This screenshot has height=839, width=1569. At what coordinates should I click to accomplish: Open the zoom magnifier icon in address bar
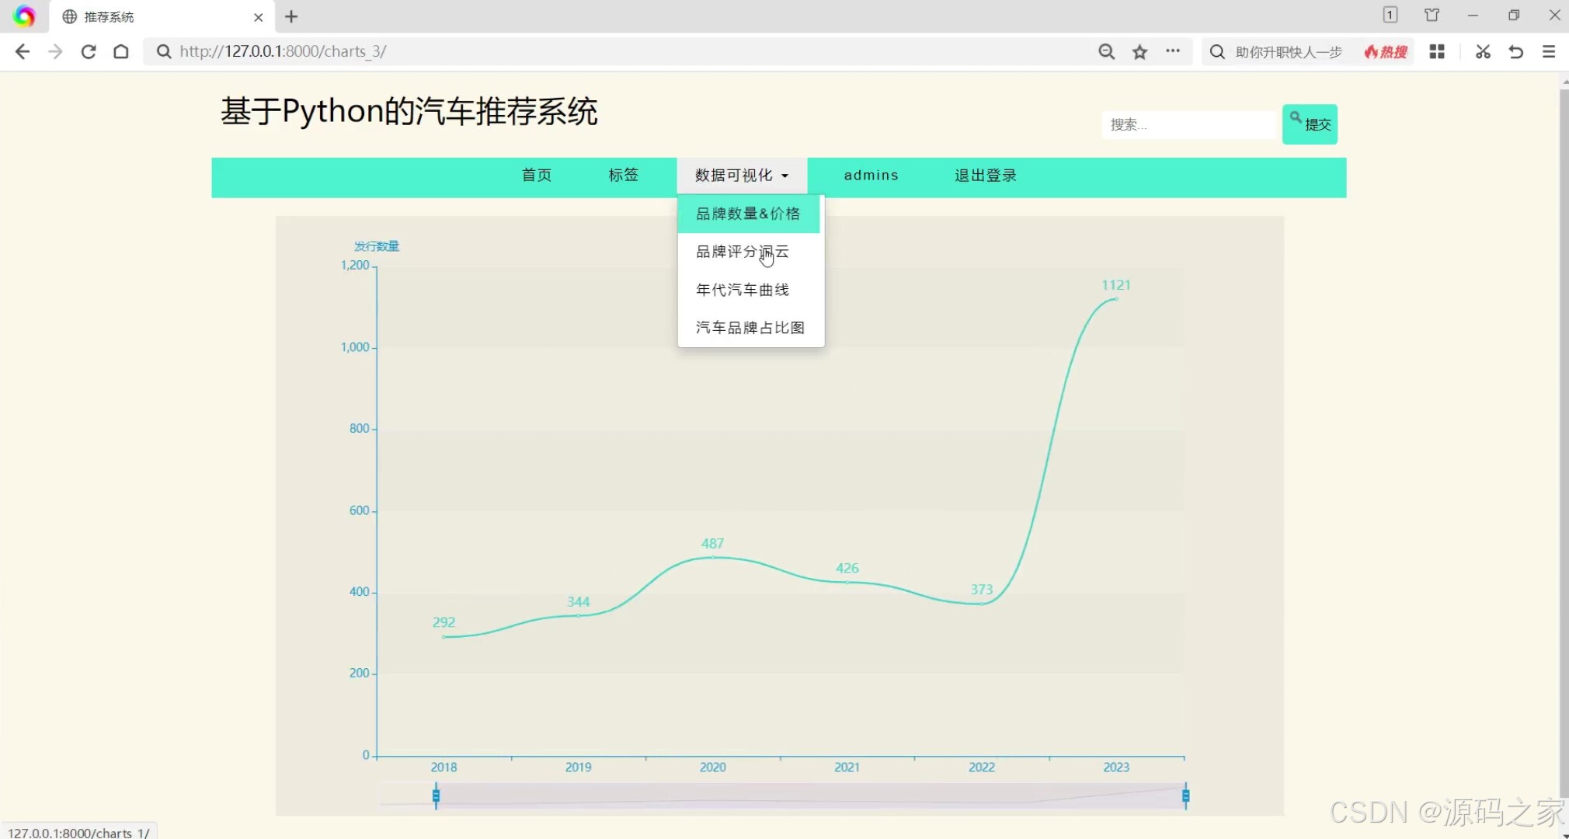(1106, 51)
